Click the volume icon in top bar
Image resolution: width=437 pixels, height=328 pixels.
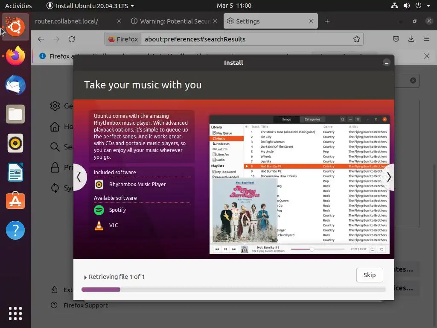[407, 6]
